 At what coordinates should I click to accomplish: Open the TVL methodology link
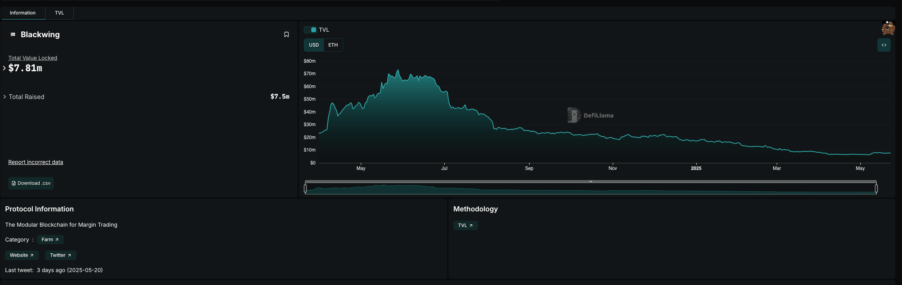point(466,225)
